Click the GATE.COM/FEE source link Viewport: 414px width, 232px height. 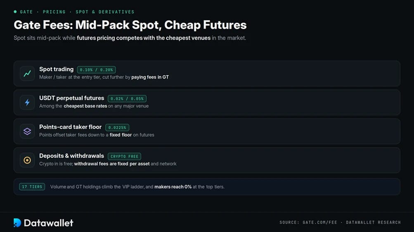320,222
